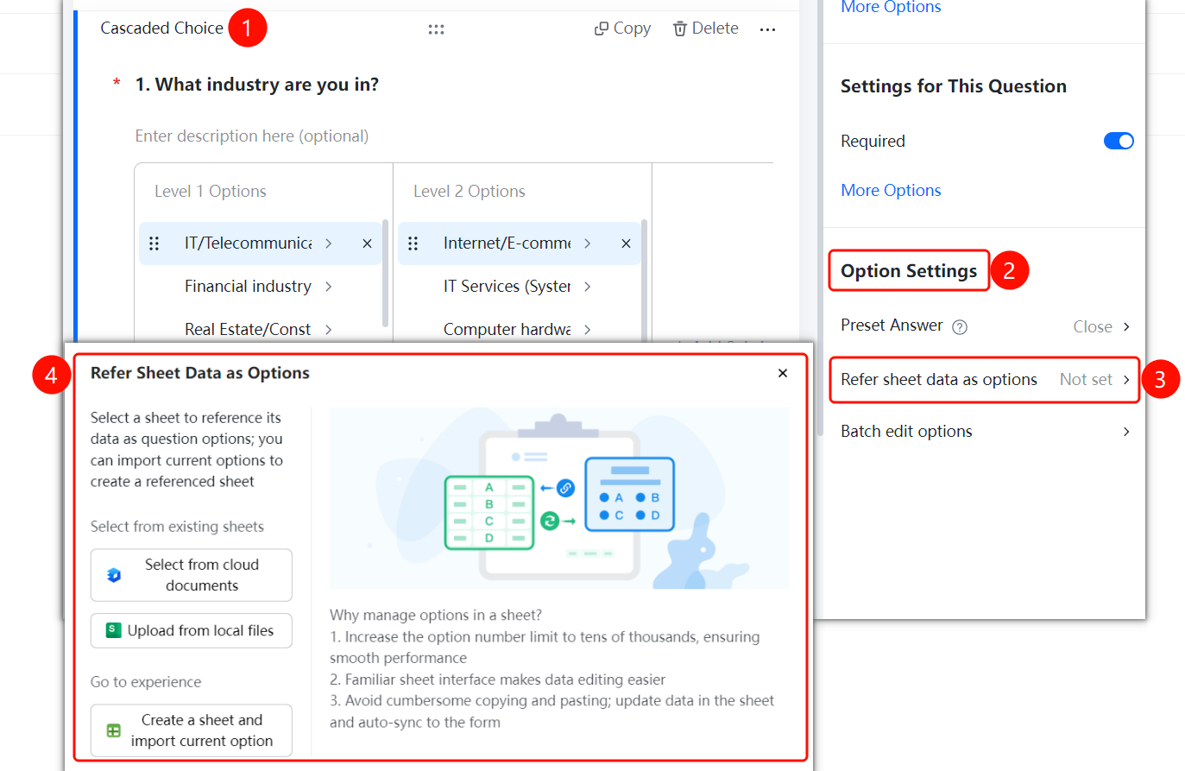The height and width of the screenshot is (771, 1185).
Task: Click Select from cloud documents button
Action: 192,575
